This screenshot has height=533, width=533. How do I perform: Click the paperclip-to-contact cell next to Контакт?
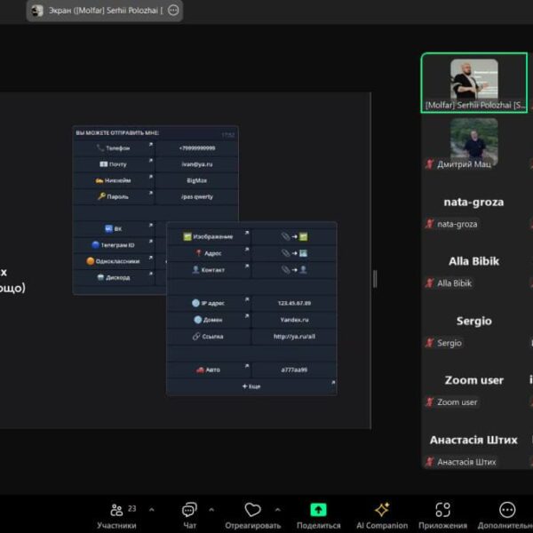tap(294, 270)
